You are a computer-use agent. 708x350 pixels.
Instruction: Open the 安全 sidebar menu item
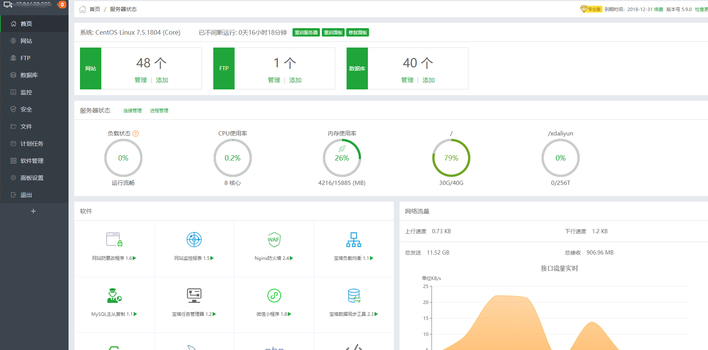34,109
